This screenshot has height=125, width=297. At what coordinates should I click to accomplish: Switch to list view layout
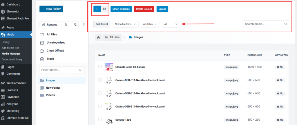97,9
